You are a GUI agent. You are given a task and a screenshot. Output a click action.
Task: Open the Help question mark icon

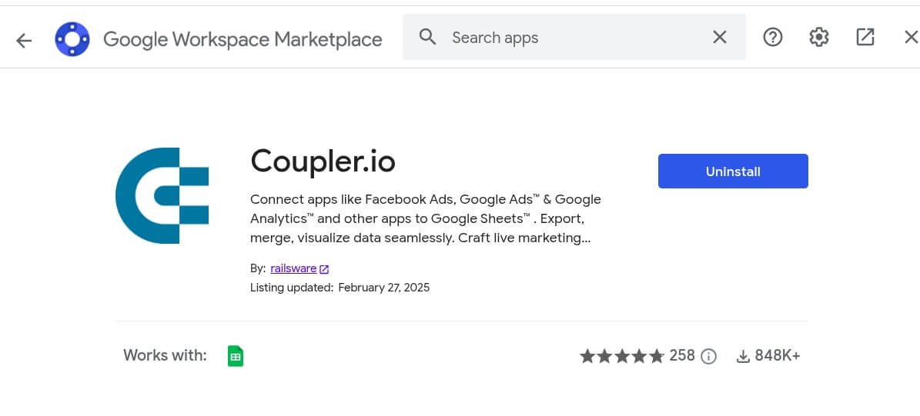click(772, 37)
